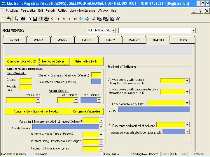Click the cyan left arrow icon
Screen dimensions: 210x157
(x=81, y=19)
